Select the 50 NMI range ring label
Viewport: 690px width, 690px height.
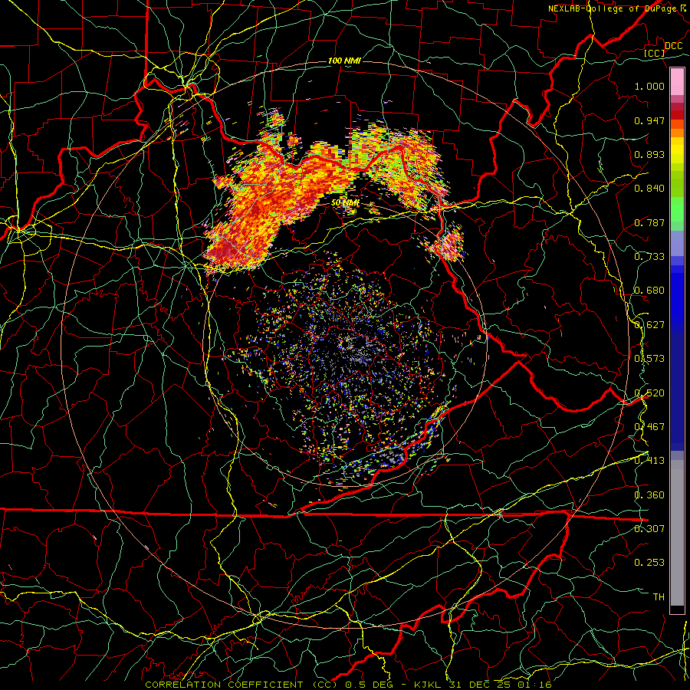coord(346,203)
